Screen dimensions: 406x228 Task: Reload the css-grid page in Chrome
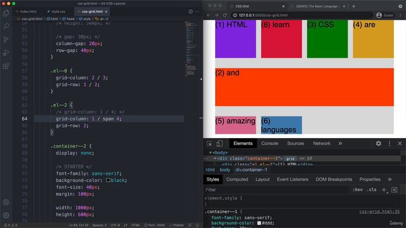(x=225, y=15)
